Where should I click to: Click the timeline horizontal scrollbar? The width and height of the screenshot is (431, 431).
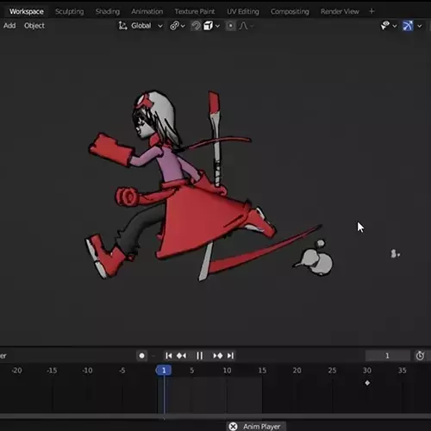(215, 416)
